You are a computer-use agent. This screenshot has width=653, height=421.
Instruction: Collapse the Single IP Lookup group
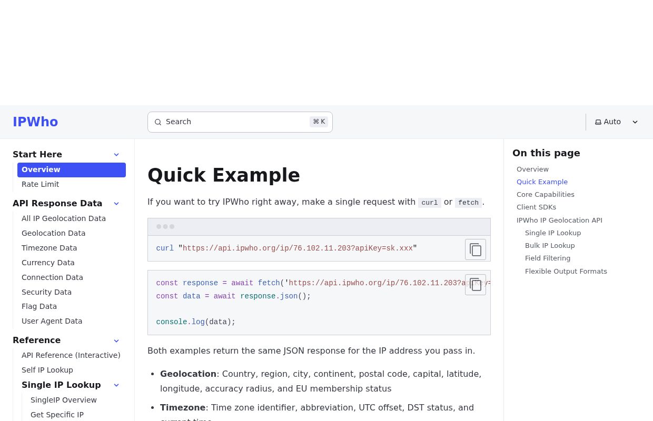point(116,385)
